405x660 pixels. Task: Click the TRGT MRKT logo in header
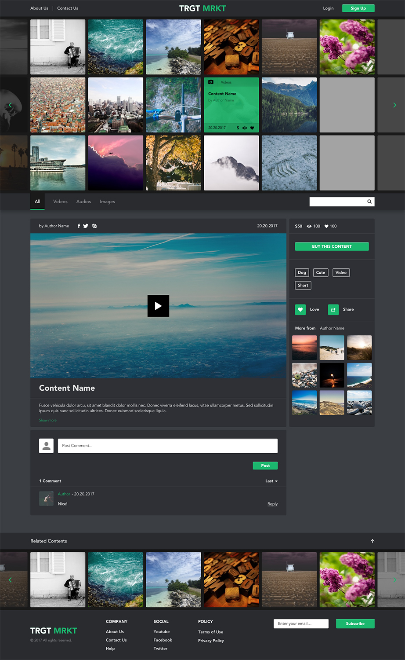click(202, 8)
